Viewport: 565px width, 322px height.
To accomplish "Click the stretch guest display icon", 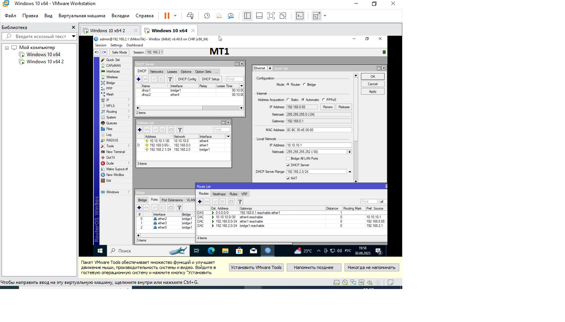I will click(316, 16).
